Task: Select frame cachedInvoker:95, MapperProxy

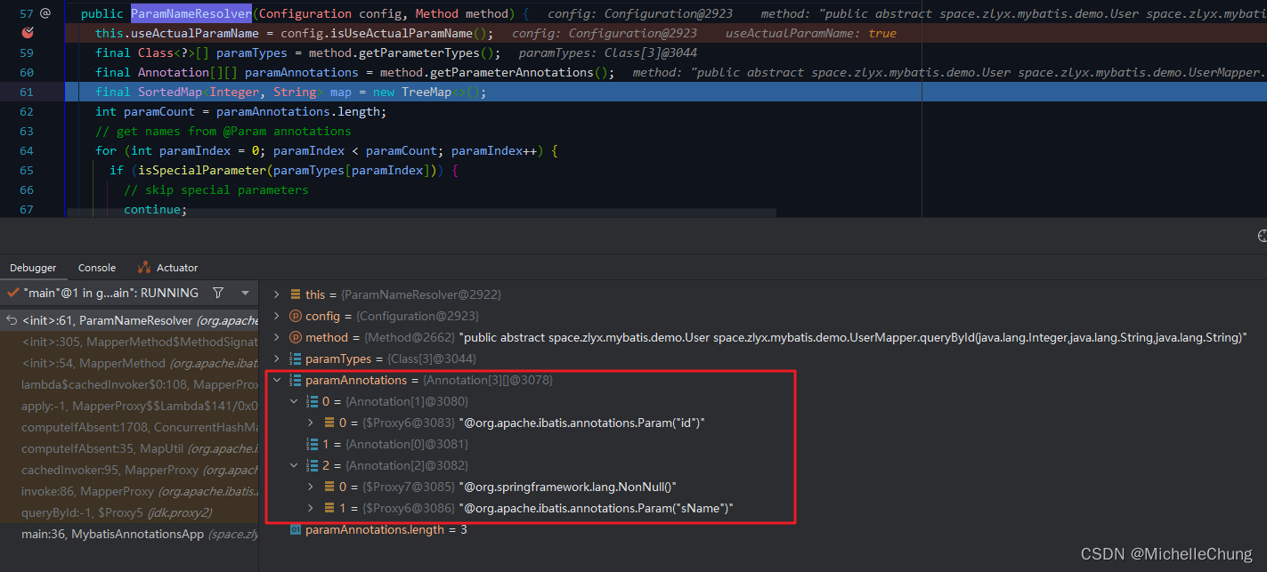Action: click(x=129, y=470)
